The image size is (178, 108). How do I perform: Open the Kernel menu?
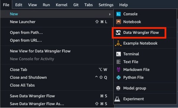coord(62,5)
